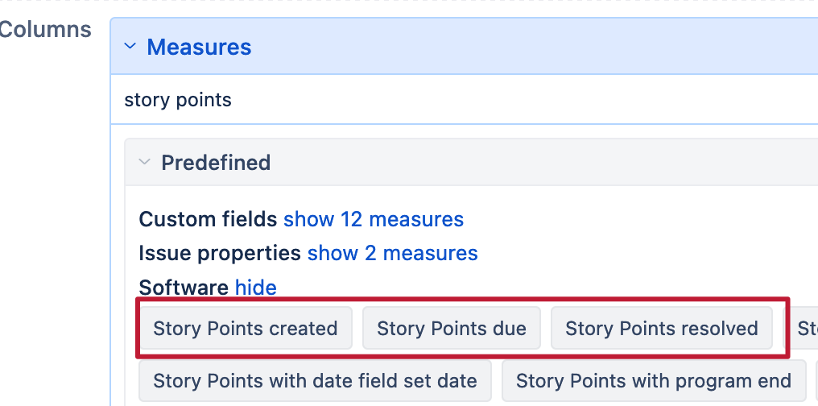Click the Columns label
818x406 pixels.
[45, 30]
